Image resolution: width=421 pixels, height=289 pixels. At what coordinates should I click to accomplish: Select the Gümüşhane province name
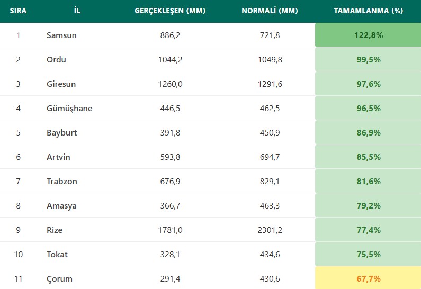pos(69,109)
